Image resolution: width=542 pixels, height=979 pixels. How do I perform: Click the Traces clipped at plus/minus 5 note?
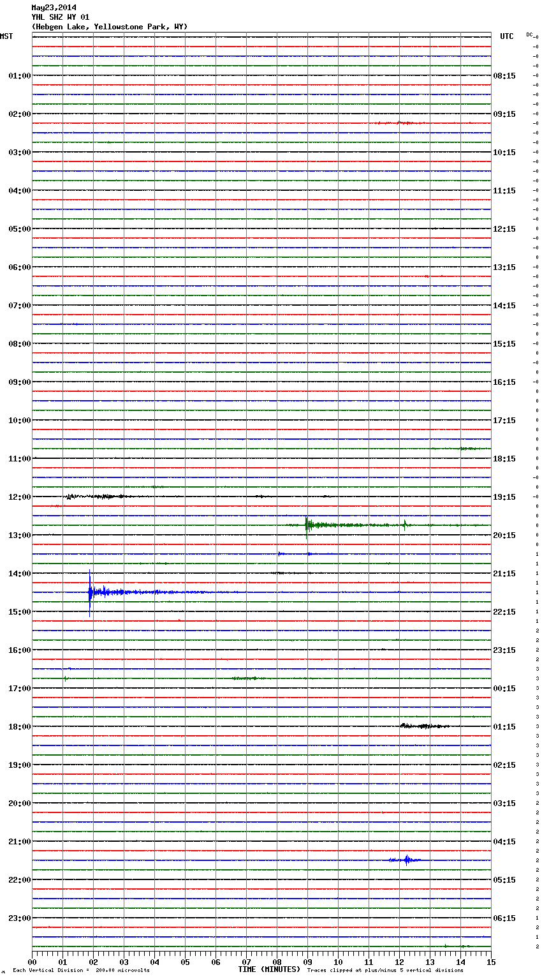tap(385, 971)
